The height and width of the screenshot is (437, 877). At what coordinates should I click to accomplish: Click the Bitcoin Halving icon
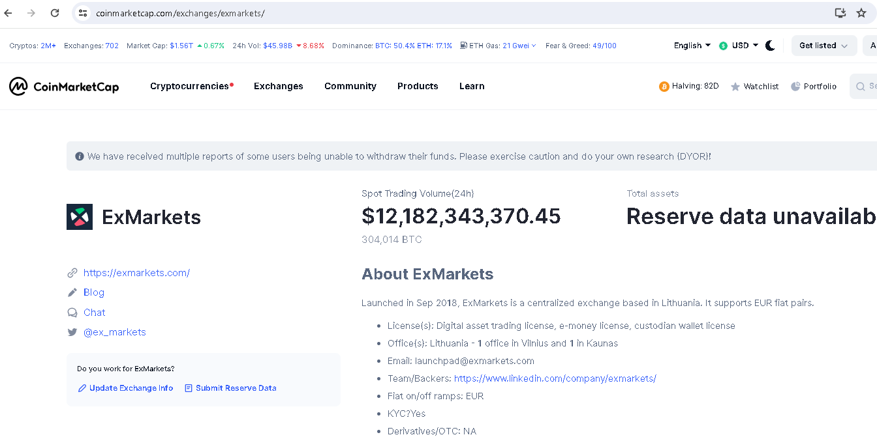664,86
